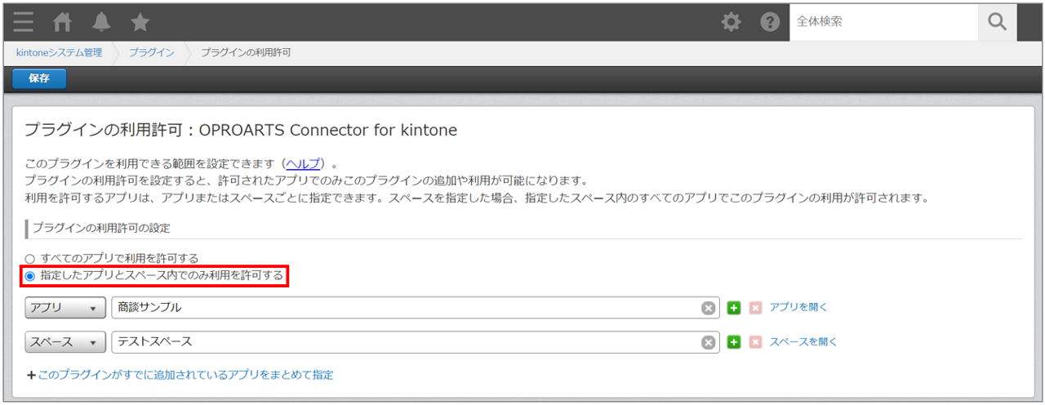Click the 保存 save button

39,78
